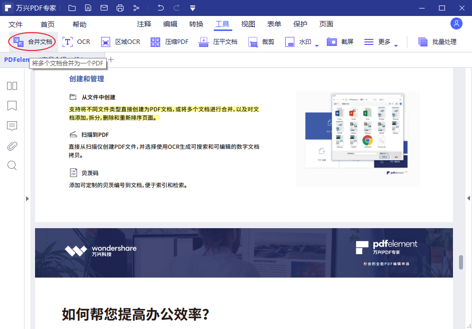Open the page thumbnails panel
This screenshot has width=472, height=329.
[x=12, y=86]
